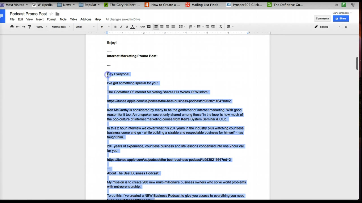Viewport: 362px width, 203px height.
Task: Click the vertical scrollbar thumb
Action: pos(357,63)
